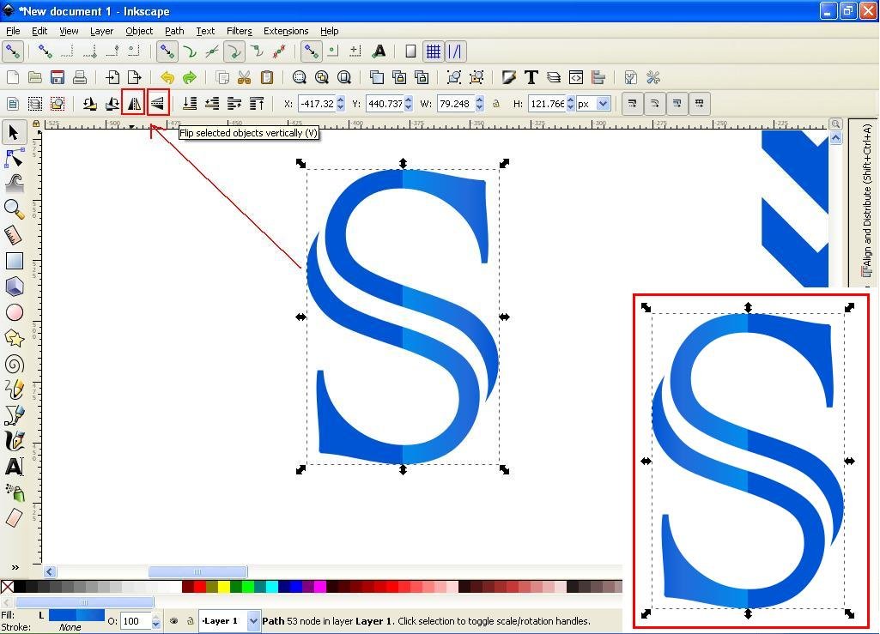The image size is (880, 634).
Task: Open the Path menu
Action: pyautogui.click(x=174, y=31)
